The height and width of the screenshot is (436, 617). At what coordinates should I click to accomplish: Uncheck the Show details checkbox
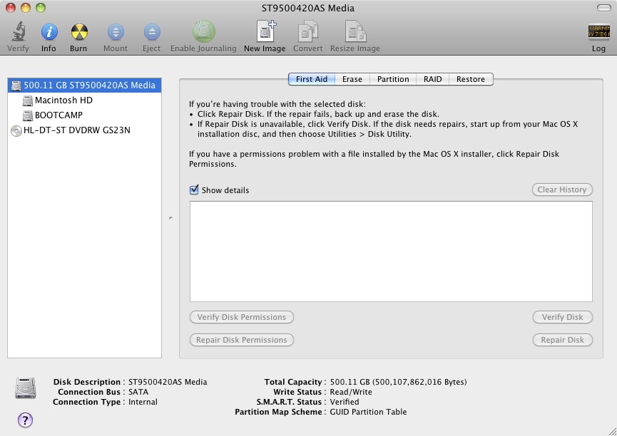tap(194, 190)
